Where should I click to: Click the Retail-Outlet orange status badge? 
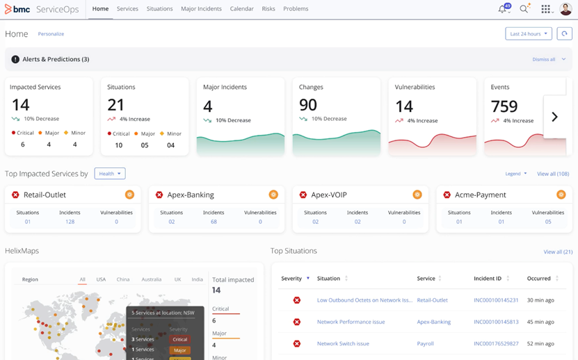(129, 195)
